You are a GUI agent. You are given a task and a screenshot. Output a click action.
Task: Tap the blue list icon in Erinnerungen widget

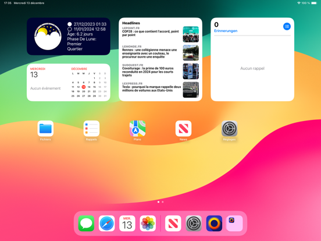coord(287,26)
